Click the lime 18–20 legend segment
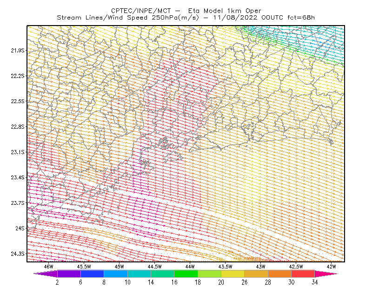This screenshot has width=372, height=287. (x=209, y=274)
